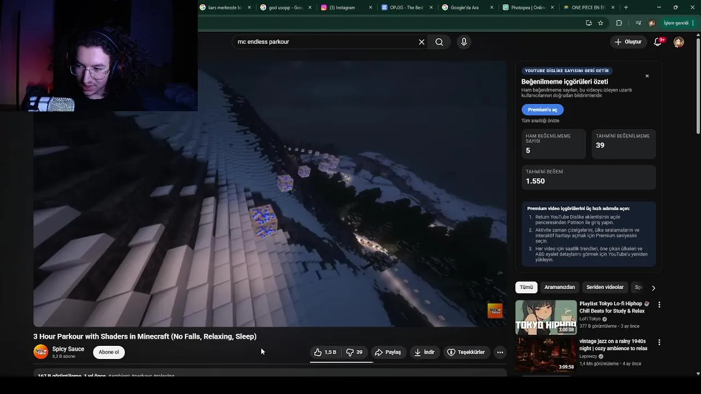
Task: Open the media control icon in toolbar
Action: pos(638,23)
